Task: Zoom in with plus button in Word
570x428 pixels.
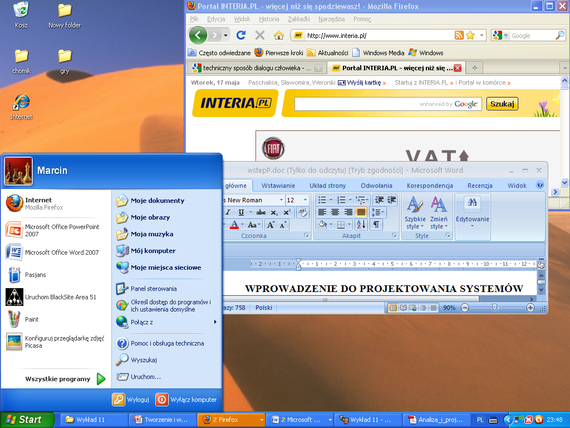Action: click(x=530, y=308)
